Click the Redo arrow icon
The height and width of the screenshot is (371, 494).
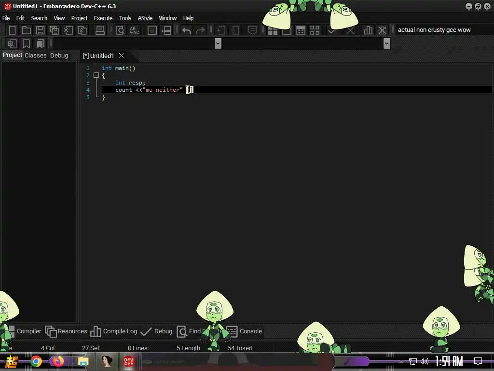point(200,30)
